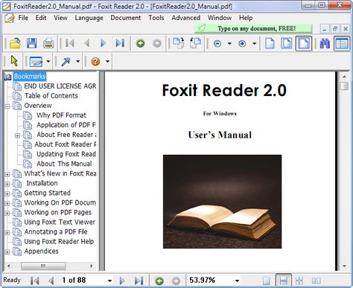Open Snapshot tool dropdown arrow
The image size is (353, 288).
click(48, 61)
